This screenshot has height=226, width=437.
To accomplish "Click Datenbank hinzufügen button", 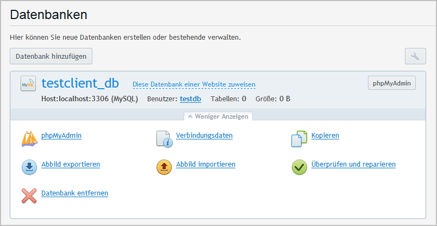I will coord(51,56).
